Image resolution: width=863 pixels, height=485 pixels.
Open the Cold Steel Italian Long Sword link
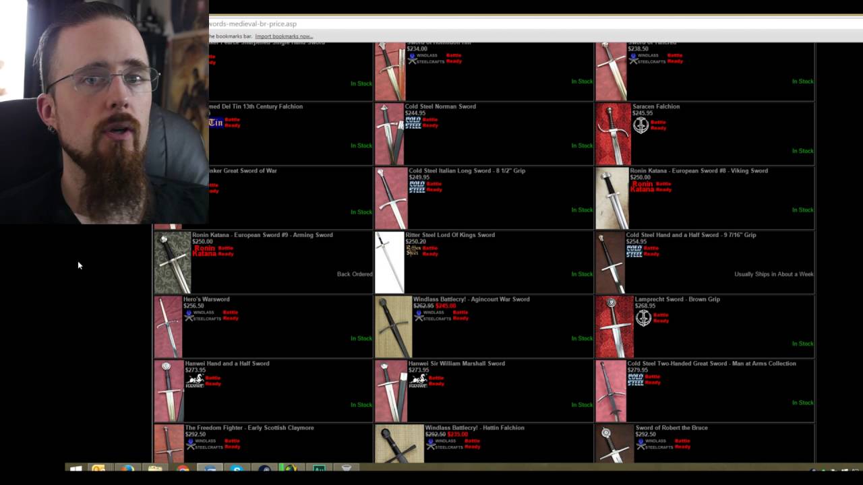click(x=467, y=170)
